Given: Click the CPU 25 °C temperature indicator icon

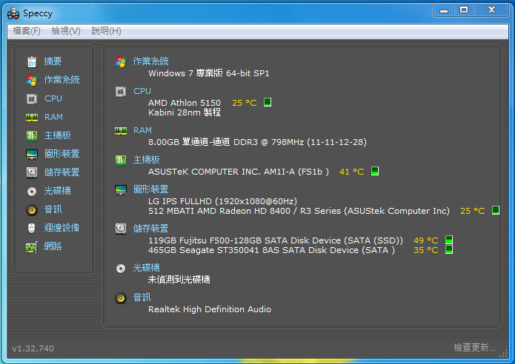Looking at the screenshot, I should 268,102.
